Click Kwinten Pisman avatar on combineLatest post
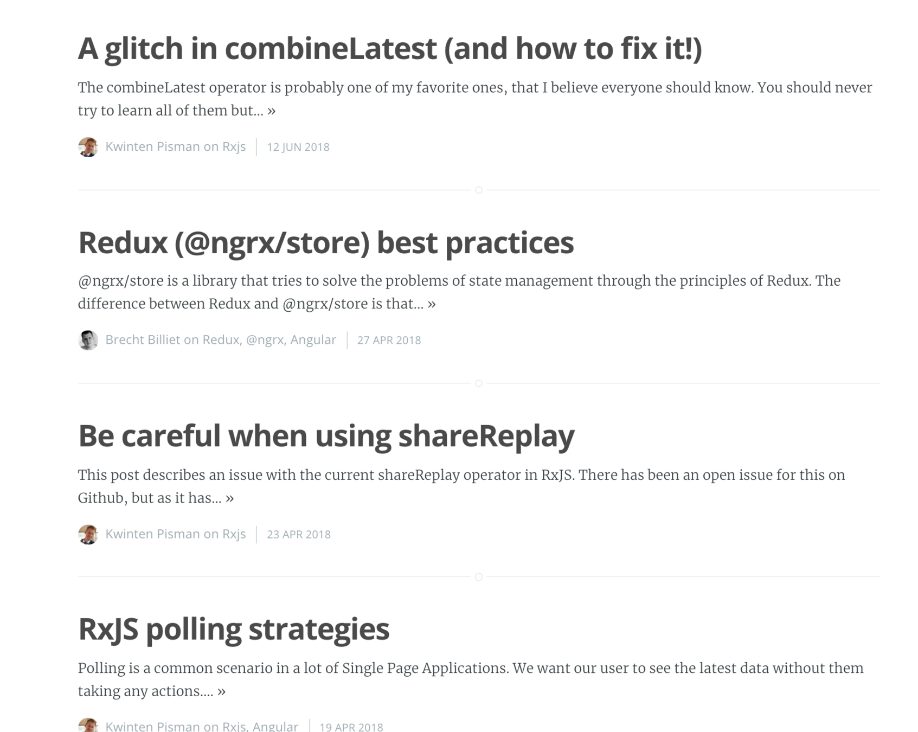Viewport: 918px width, 732px height. 88,147
